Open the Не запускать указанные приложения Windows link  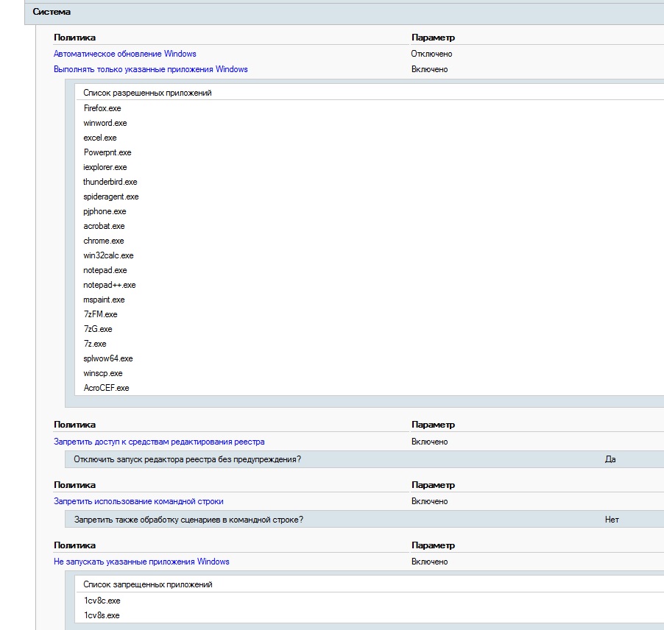141,562
